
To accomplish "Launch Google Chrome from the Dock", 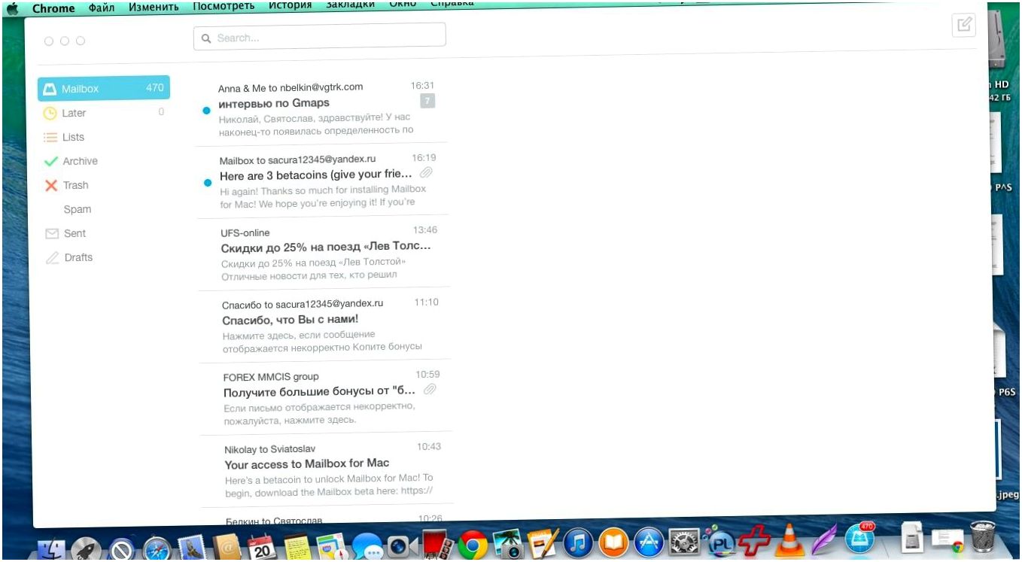I will pos(473,545).
